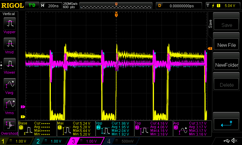Click the muted speaker sound icon
Screen dimensions: 242x145
[x=234, y=140]
